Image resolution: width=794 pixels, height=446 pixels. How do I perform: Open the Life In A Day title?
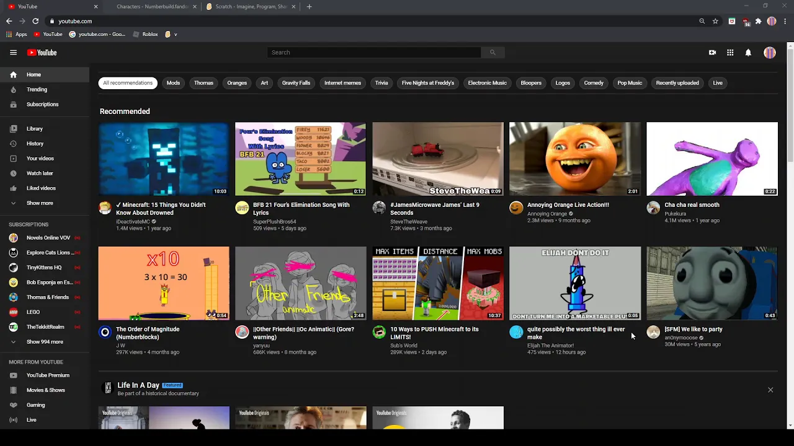tap(138, 385)
